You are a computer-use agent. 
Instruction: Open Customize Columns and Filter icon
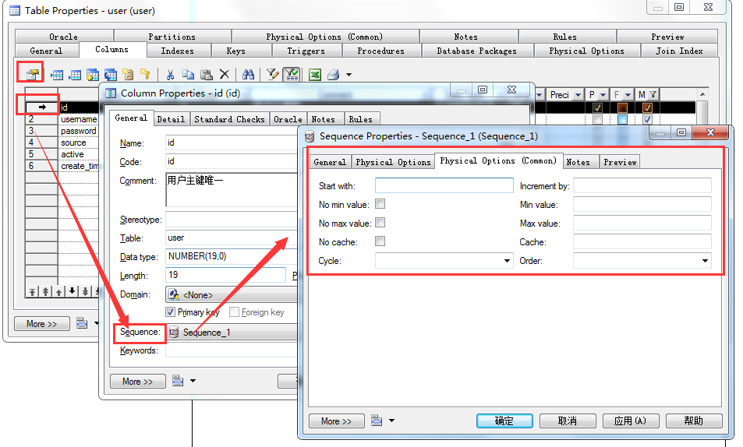coord(272,74)
